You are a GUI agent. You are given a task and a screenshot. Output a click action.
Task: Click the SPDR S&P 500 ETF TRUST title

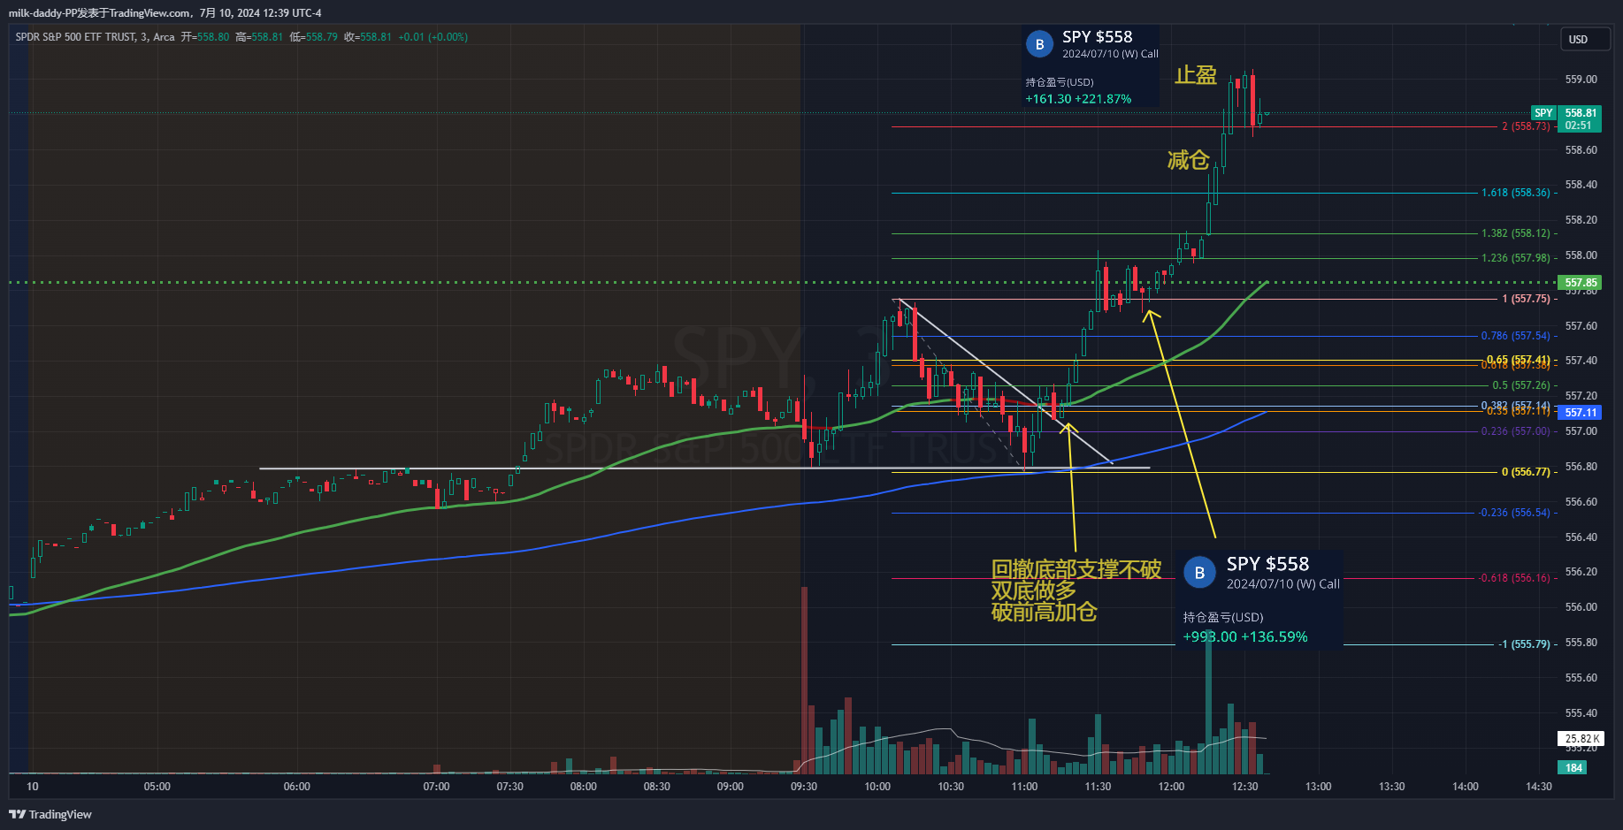[75, 37]
